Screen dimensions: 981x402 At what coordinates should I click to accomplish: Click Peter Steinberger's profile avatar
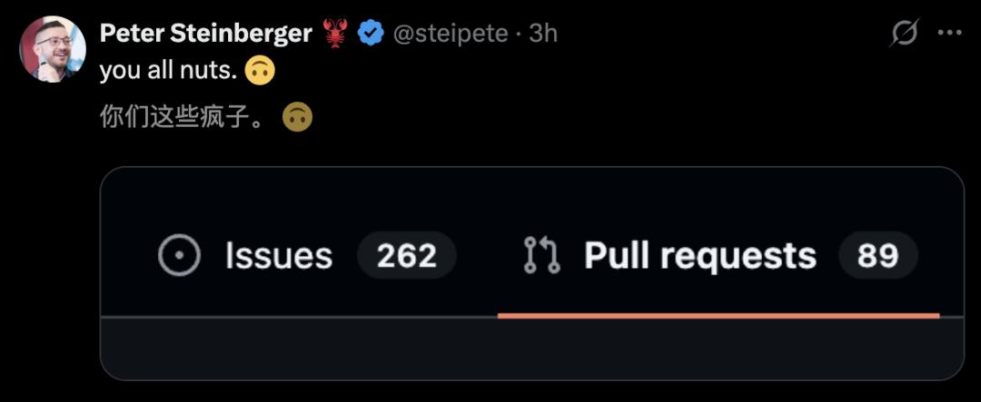53,50
